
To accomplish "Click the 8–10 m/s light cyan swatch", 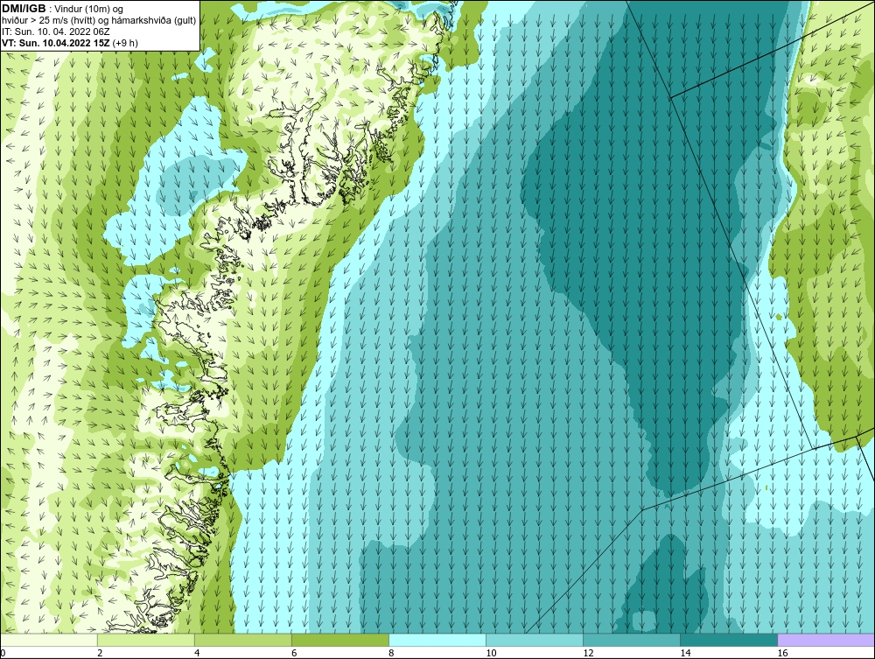I will click(x=437, y=640).
